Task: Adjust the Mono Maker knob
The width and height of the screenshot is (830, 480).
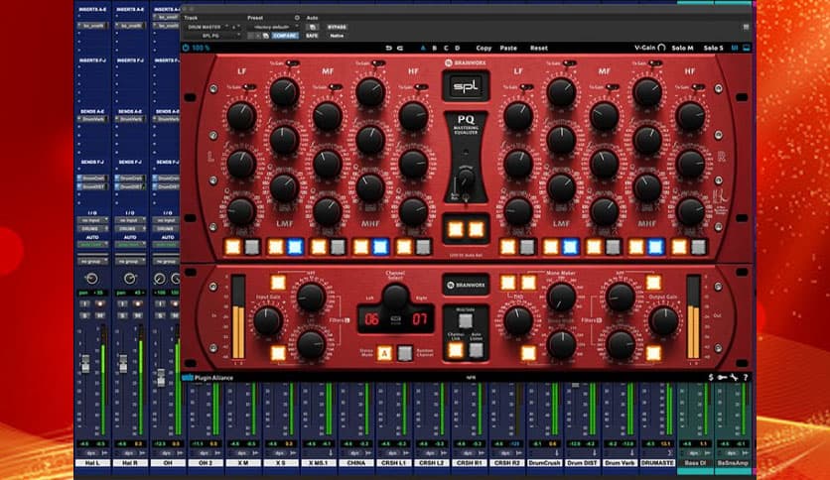Action: (561, 297)
